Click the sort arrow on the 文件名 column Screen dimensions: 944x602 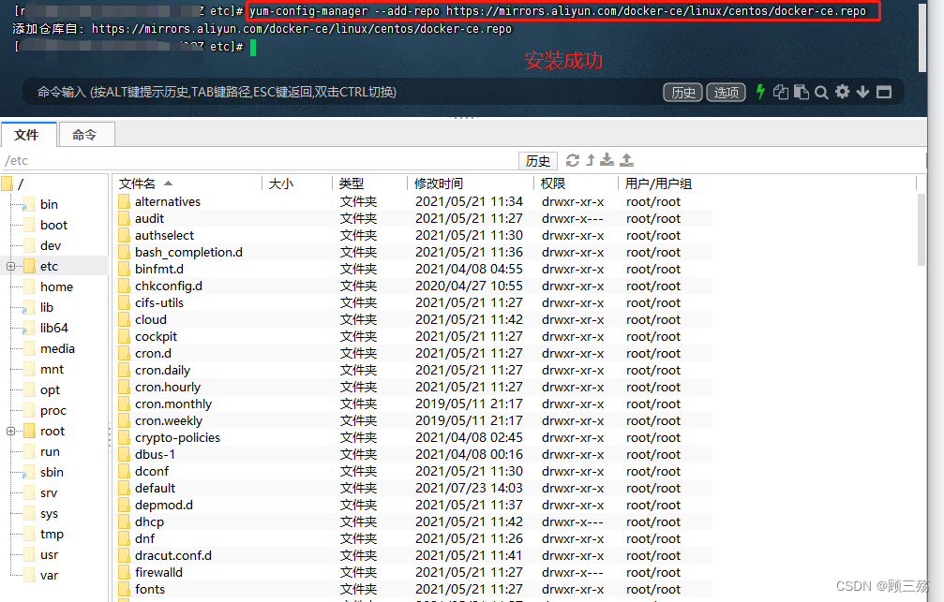click(167, 184)
